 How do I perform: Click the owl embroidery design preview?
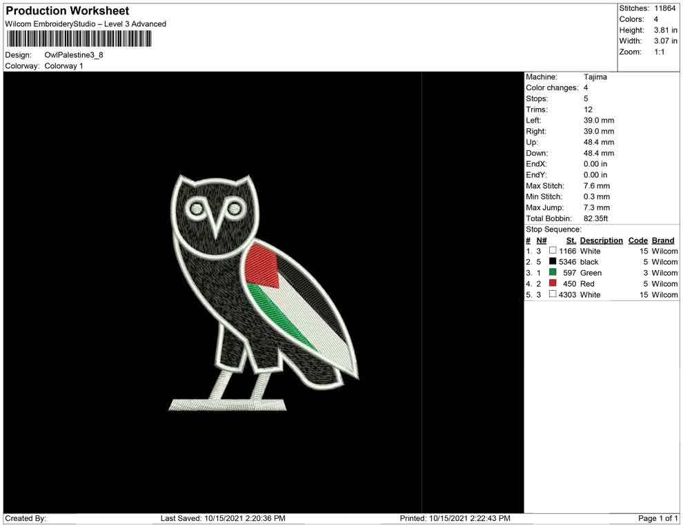(x=264, y=292)
